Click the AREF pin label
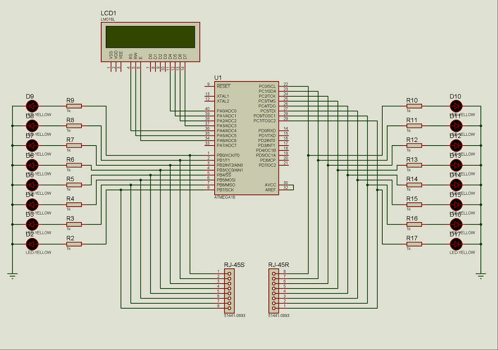The image size is (498, 350). pos(271,190)
